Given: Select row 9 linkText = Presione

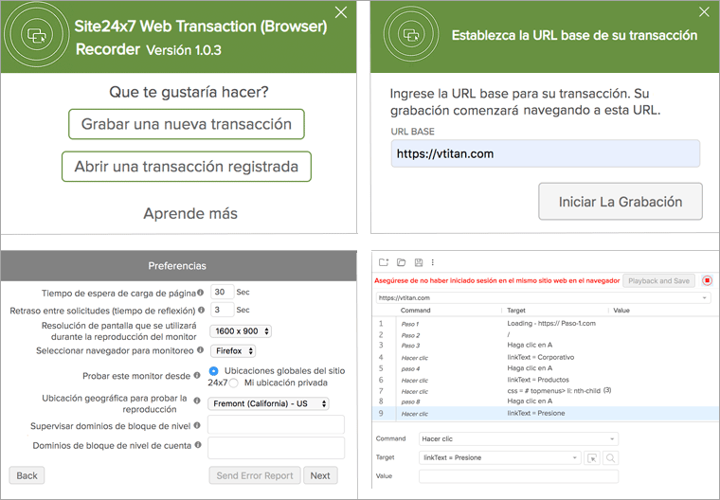Looking at the screenshot, I should (x=545, y=413).
